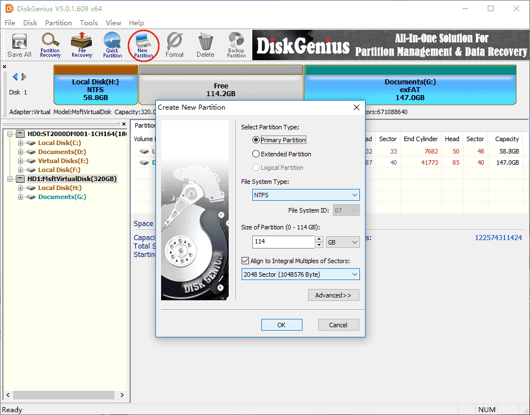Select the Free 114.2GB space block

point(221,83)
